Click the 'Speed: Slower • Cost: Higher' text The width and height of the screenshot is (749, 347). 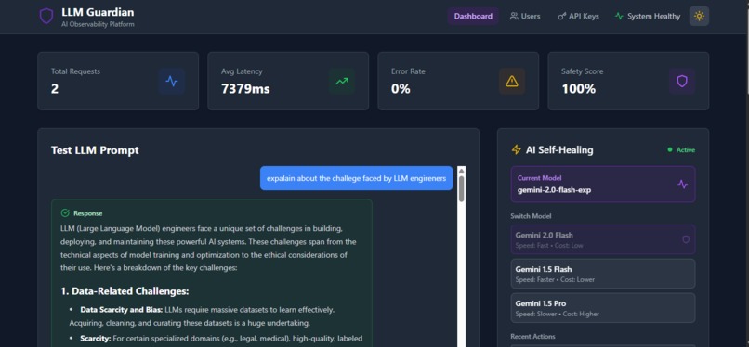click(x=557, y=314)
